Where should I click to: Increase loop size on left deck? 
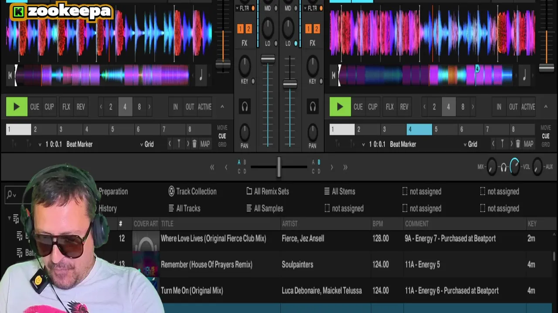pos(150,107)
